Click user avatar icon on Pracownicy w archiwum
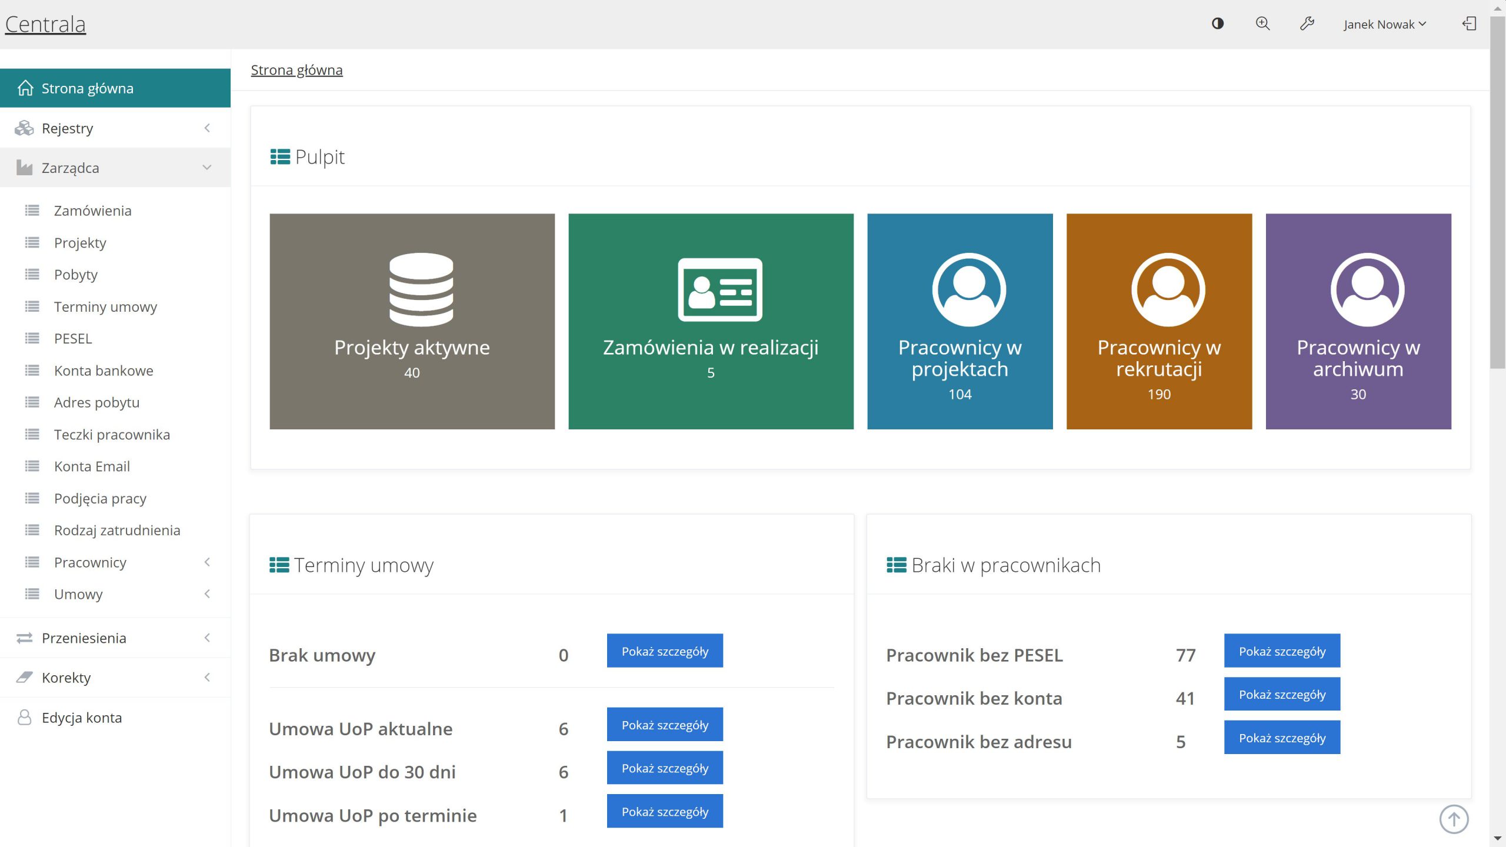The image size is (1506, 847). click(1367, 289)
